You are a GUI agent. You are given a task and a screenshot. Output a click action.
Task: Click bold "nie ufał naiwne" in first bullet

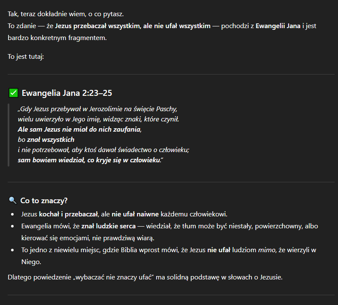135,213
